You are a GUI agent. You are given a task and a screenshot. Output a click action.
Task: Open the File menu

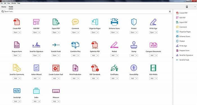click(2, 3)
